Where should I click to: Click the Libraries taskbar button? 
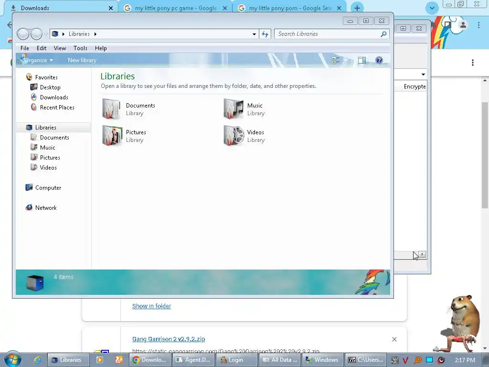click(68, 360)
